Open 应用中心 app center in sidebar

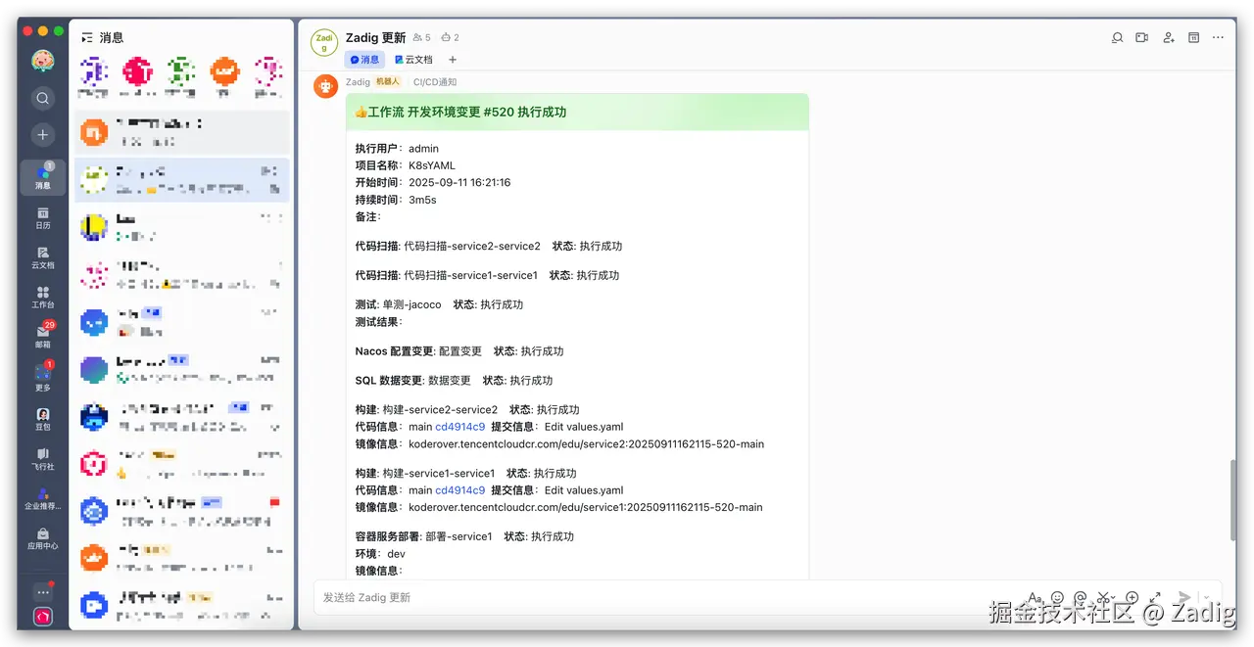coord(42,539)
